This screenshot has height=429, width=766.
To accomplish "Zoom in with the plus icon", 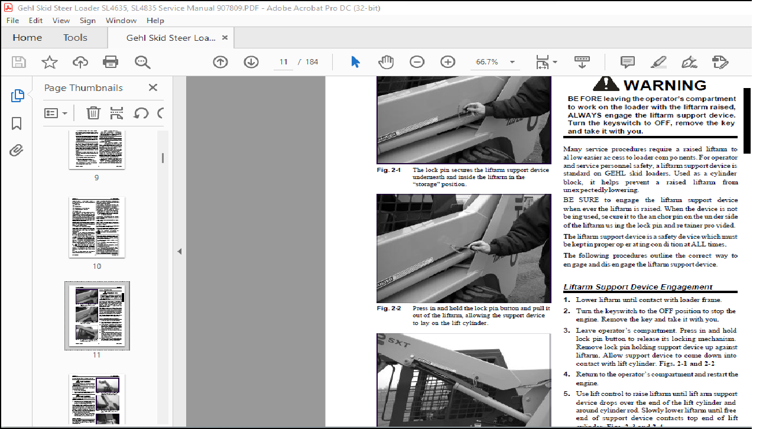I will pos(448,62).
